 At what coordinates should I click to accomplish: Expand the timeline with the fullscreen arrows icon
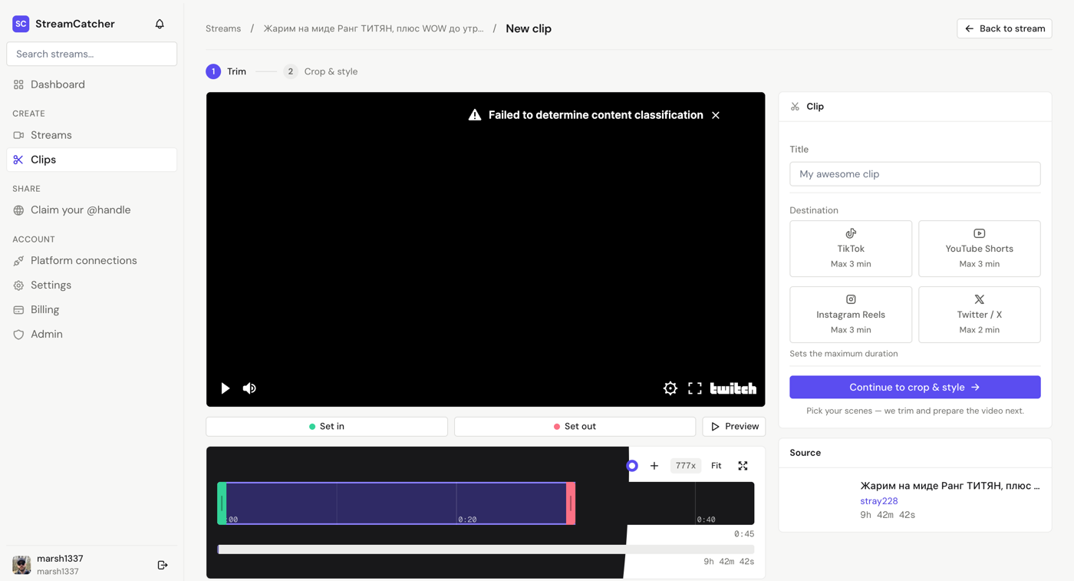743,466
